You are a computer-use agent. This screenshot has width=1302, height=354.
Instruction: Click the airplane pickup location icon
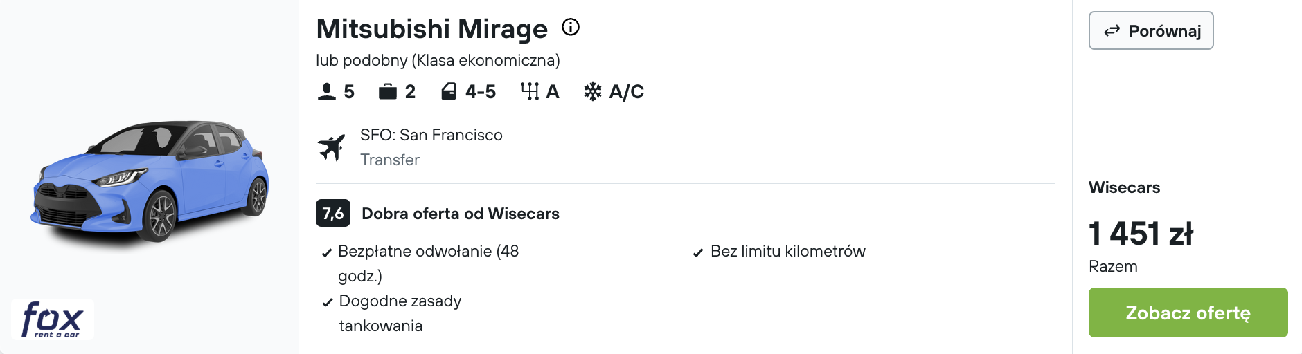tap(332, 147)
